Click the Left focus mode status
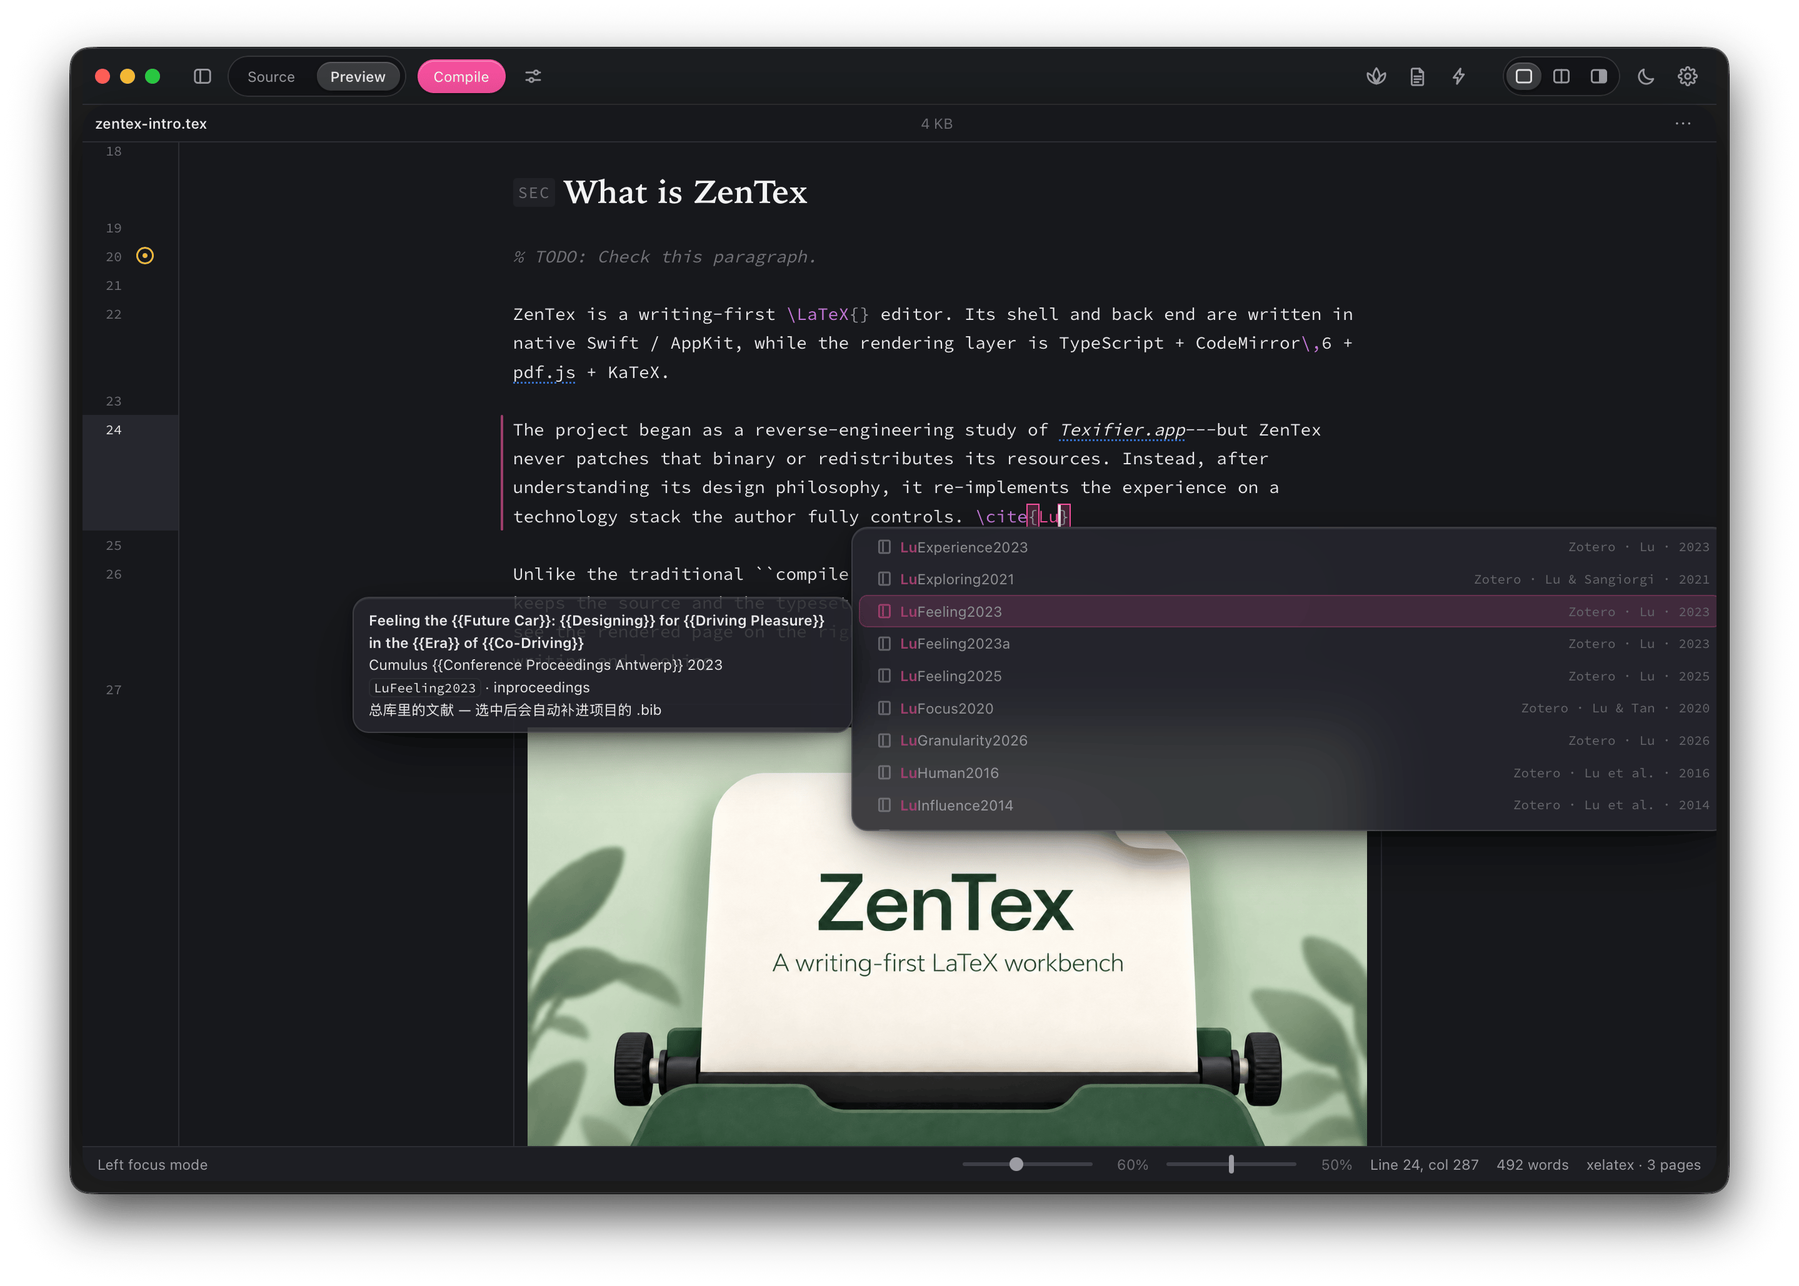1799x1286 pixels. pyautogui.click(x=152, y=1165)
